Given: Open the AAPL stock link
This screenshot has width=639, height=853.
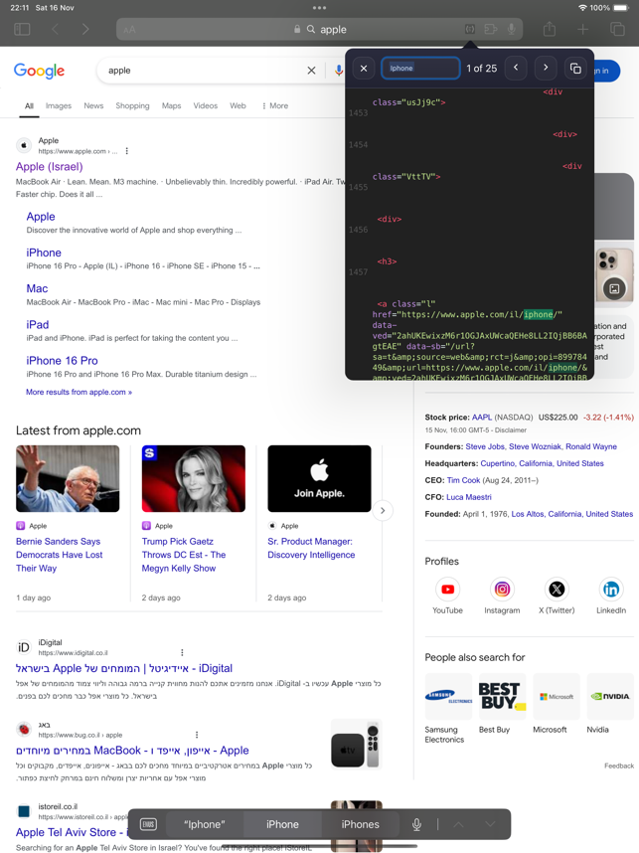Looking at the screenshot, I should pos(482,418).
